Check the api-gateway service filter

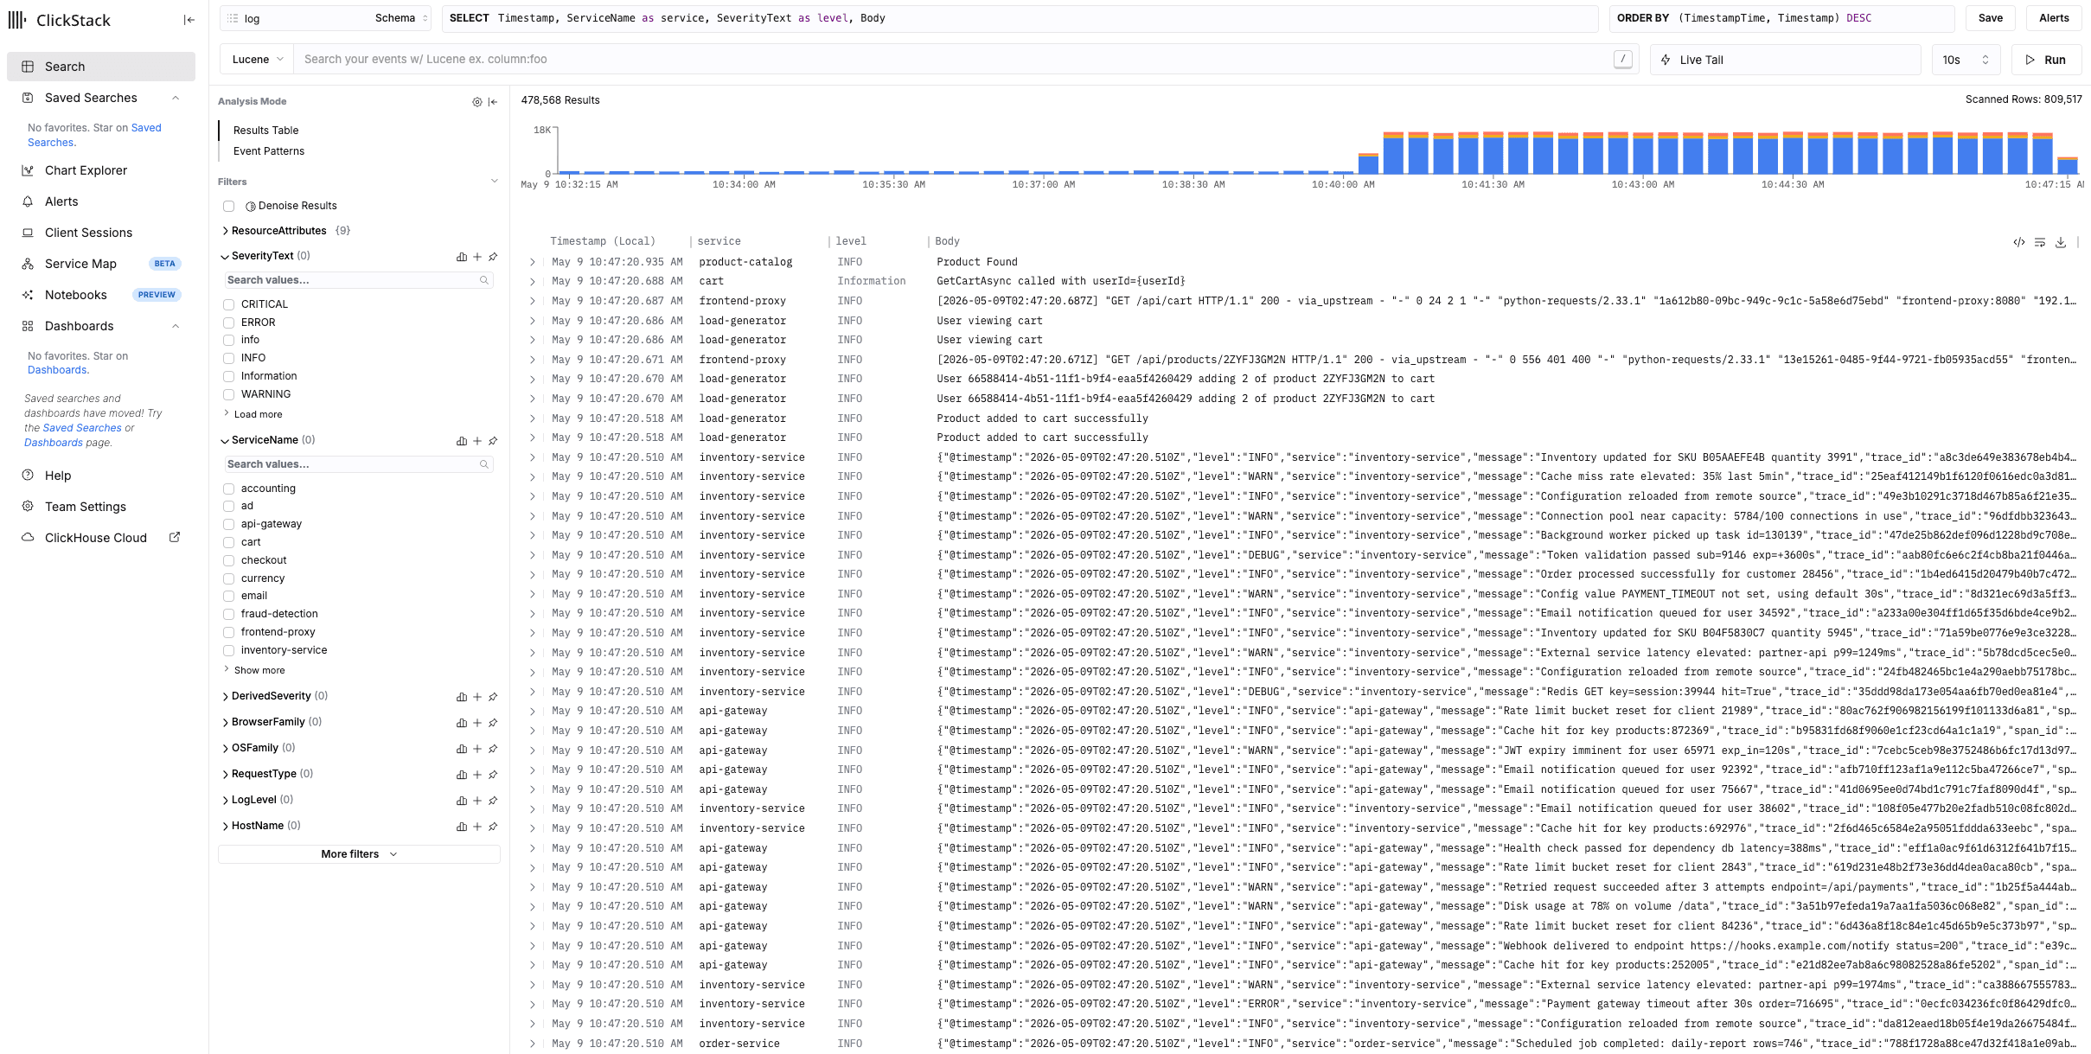tap(229, 524)
